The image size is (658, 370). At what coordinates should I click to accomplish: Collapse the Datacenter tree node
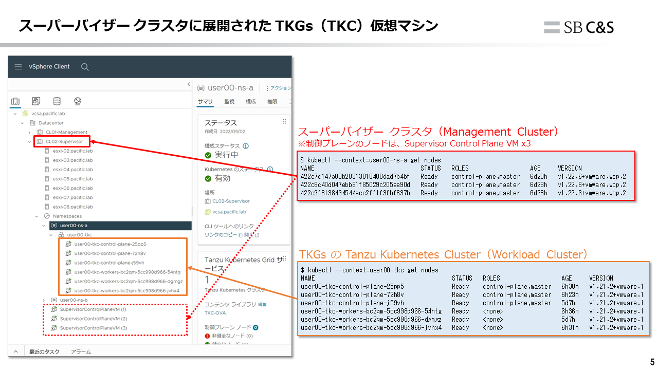22,123
